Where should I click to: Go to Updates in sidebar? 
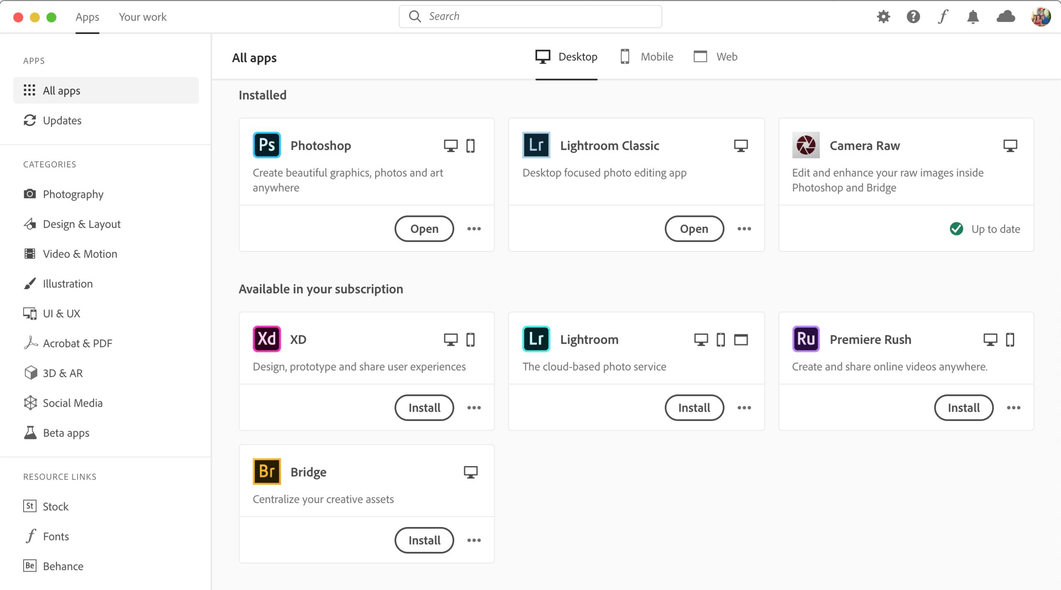pyautogui.click(x=62, y=120)
